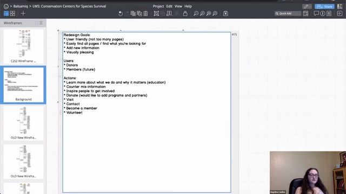This screenshot has height=194, width=346.
Task: Click the 'Redesign Goals:' heading text
Action: [x=77, y=35]
